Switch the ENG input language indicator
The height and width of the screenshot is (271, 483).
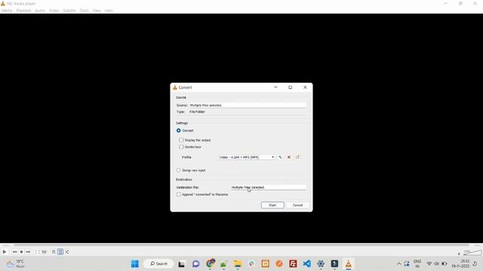point(417,264)
